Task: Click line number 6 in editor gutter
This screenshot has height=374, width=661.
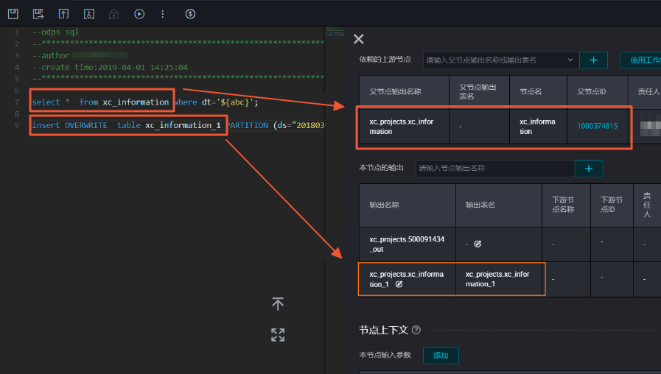Action: [x=17, y=91]
